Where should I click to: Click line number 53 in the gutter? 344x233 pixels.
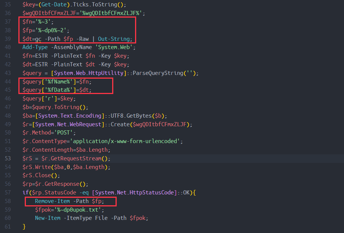(8, 158)
